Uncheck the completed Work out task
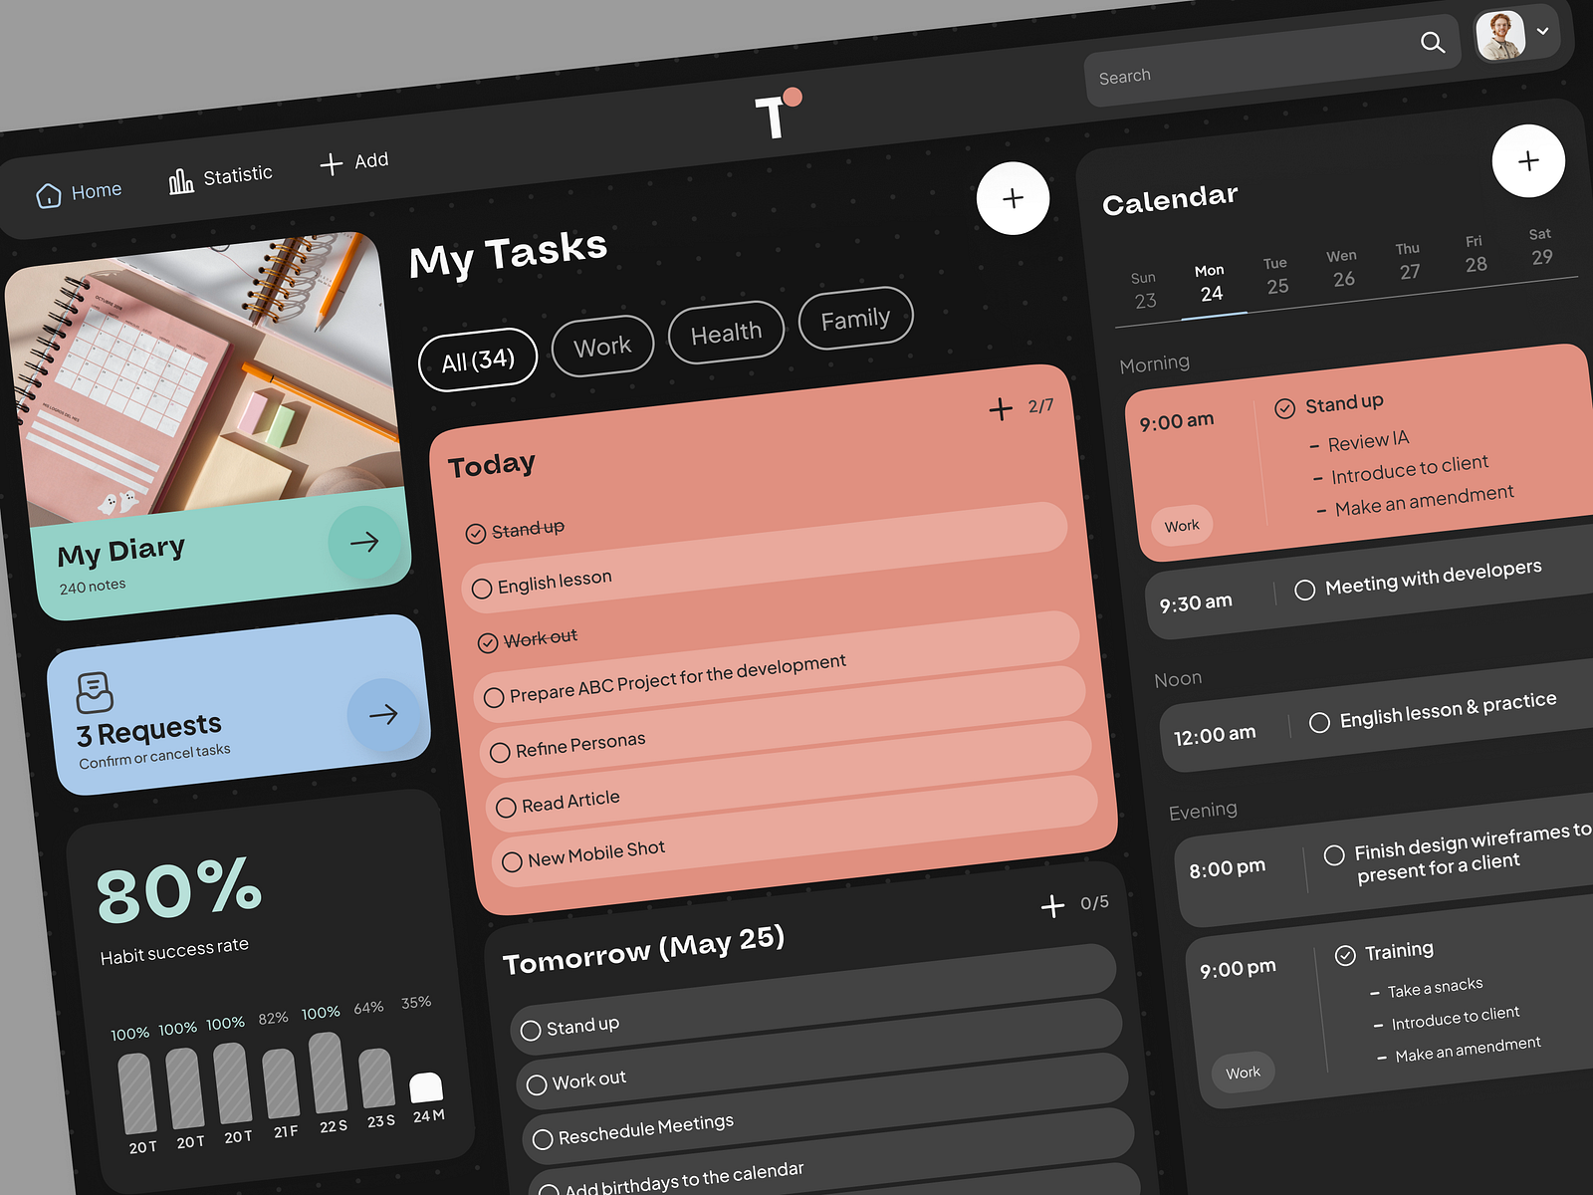Image resolution: width=1593 pixels, height=1195 pixels. click(487, 641)
